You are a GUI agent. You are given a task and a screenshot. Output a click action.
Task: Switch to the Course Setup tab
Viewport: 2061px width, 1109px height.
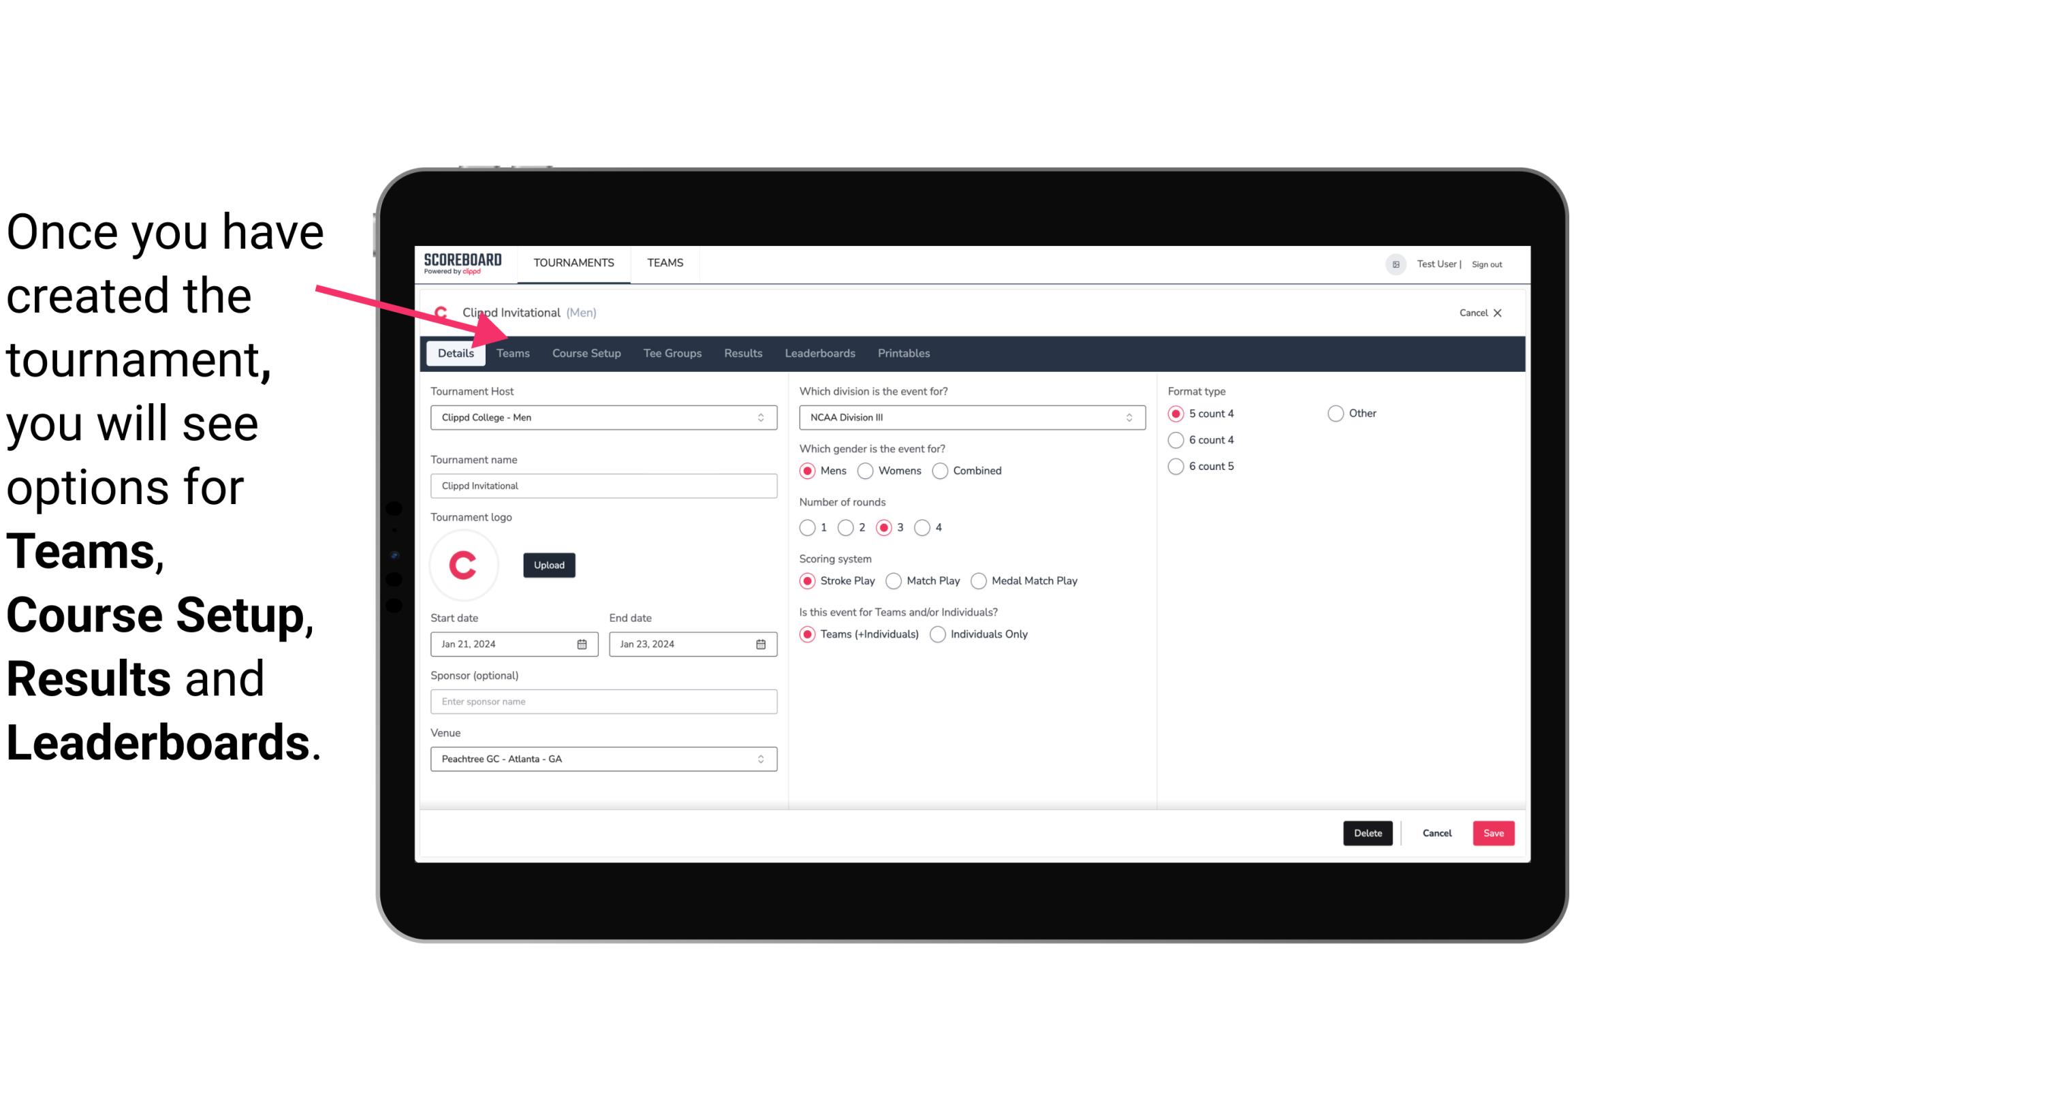point(584,352)
